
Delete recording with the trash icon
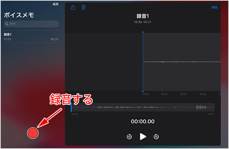83,7
